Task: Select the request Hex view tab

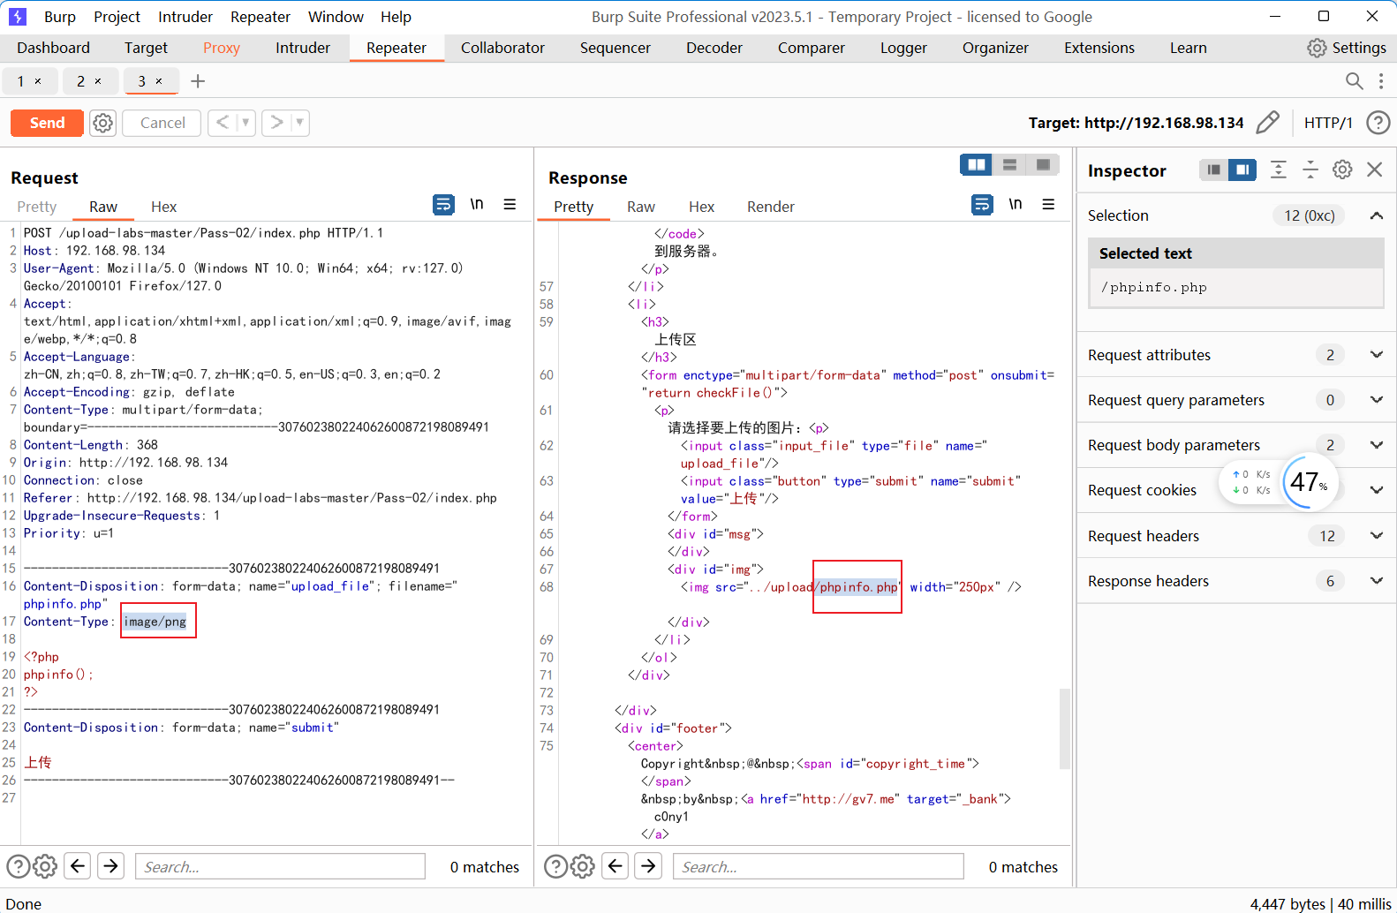Action: click(x=163, y=207)
